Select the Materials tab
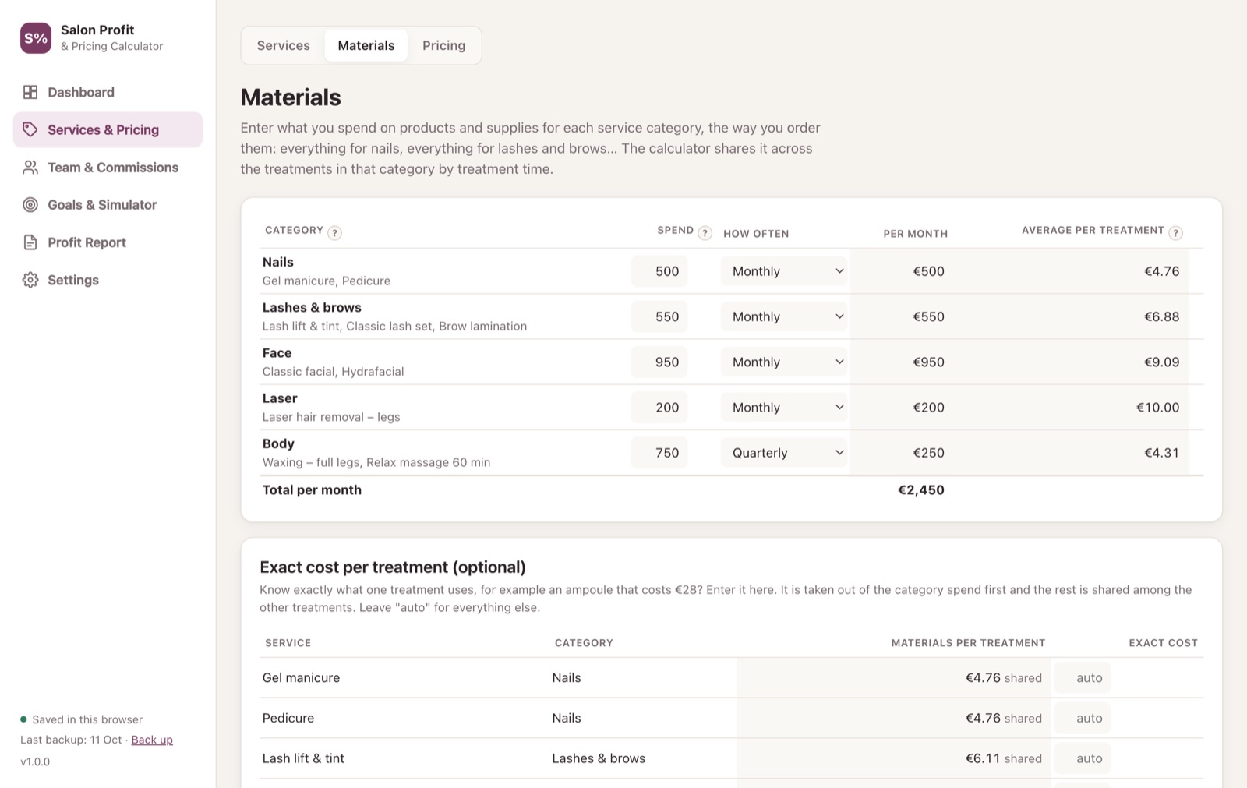The image size is (1247, 788). click(x=366, y=45)
